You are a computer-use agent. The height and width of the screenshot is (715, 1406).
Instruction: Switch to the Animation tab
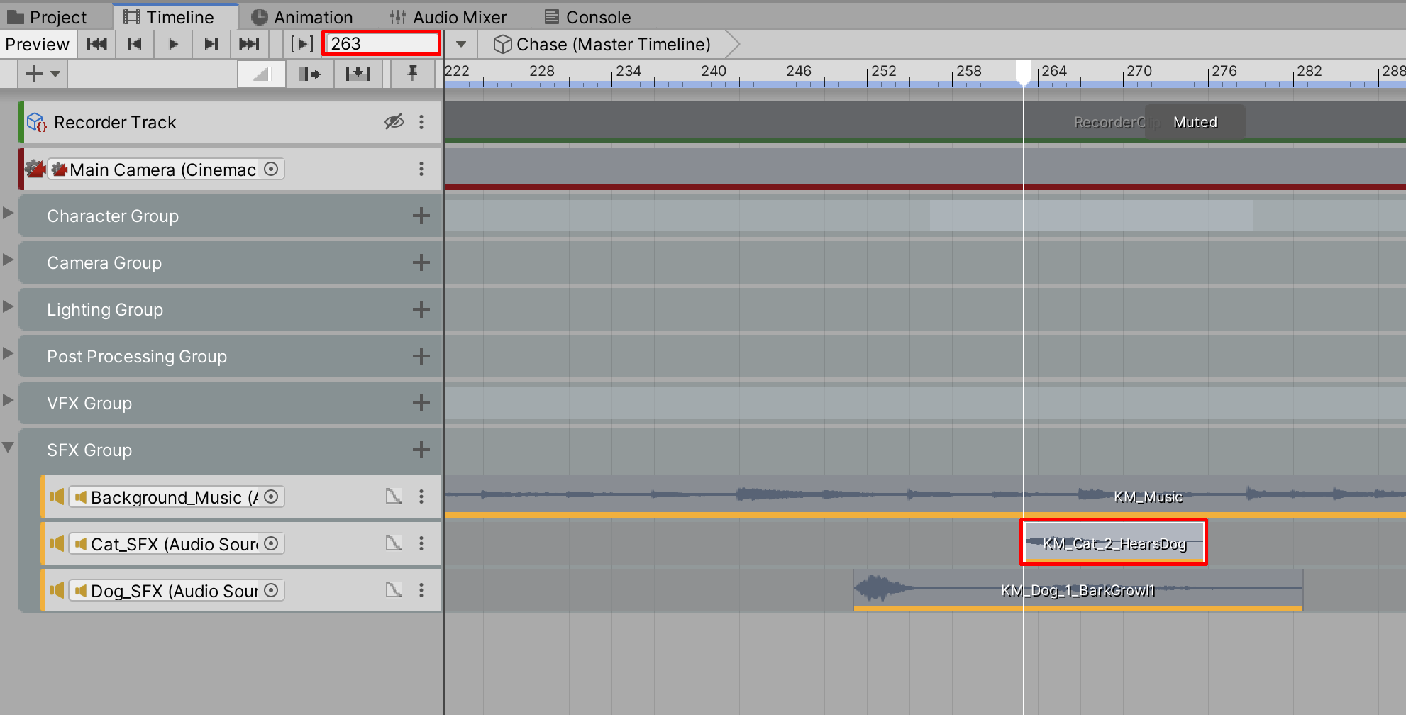coord(302,17)
